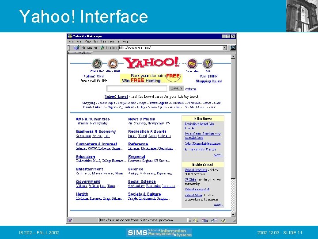Click the Netscape N throbber logo
318x239 pixels.
coord(233,48)
